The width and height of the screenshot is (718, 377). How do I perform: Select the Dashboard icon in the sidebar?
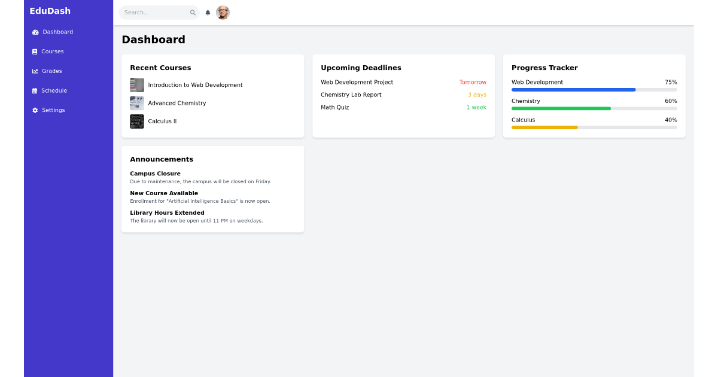click(35, 32)
